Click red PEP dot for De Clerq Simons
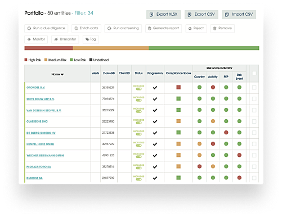Screen dimensions: 282x217 [226, 133]
